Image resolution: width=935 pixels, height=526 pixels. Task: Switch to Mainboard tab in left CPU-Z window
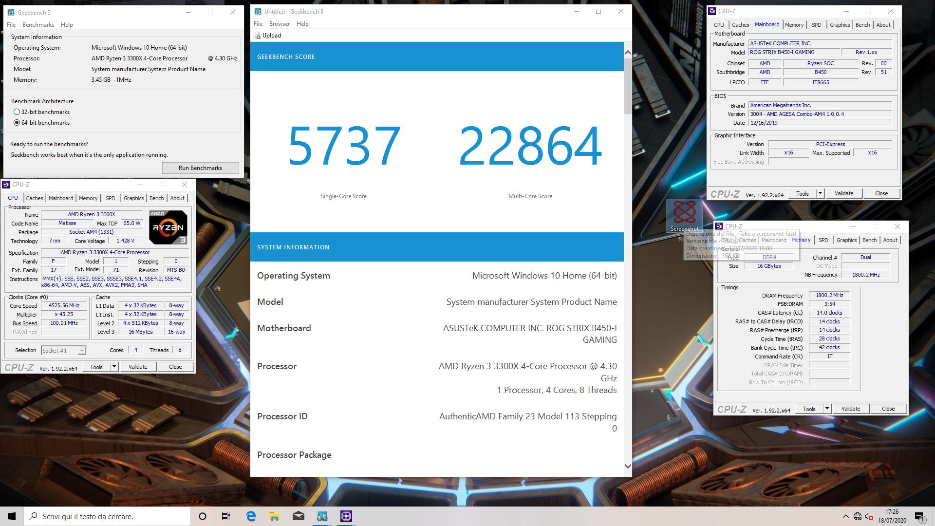61,198
